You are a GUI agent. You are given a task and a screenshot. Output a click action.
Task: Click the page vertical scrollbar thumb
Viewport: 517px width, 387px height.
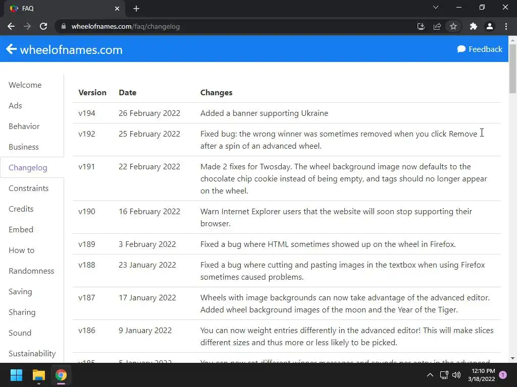[512, 69]
